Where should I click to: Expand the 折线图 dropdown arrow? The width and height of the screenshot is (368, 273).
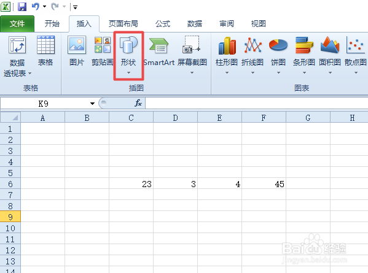tap(253, 73)
